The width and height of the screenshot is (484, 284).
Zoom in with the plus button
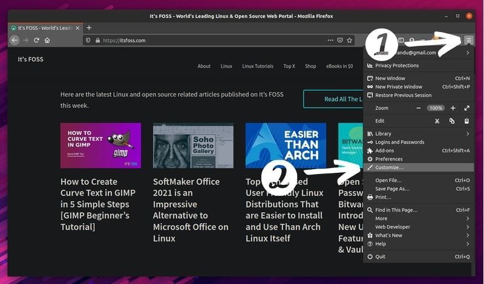coord(453,108)
